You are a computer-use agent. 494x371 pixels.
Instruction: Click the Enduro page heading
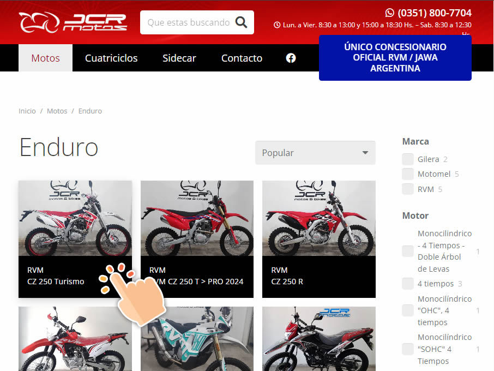tap(59, 147)
